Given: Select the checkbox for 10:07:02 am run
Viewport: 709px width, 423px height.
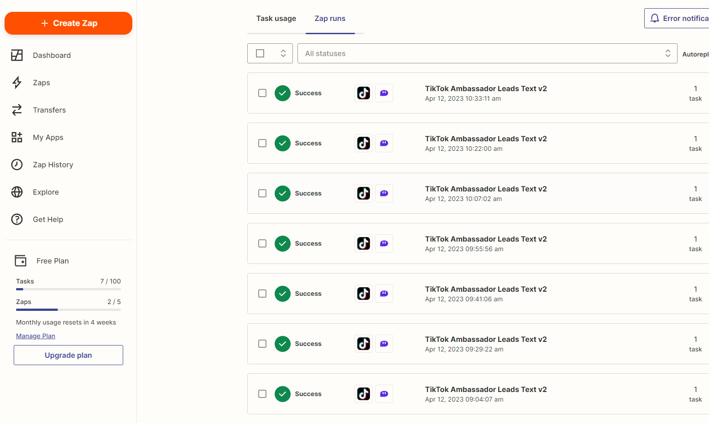Looking at the screenshot, I should 262,193.
